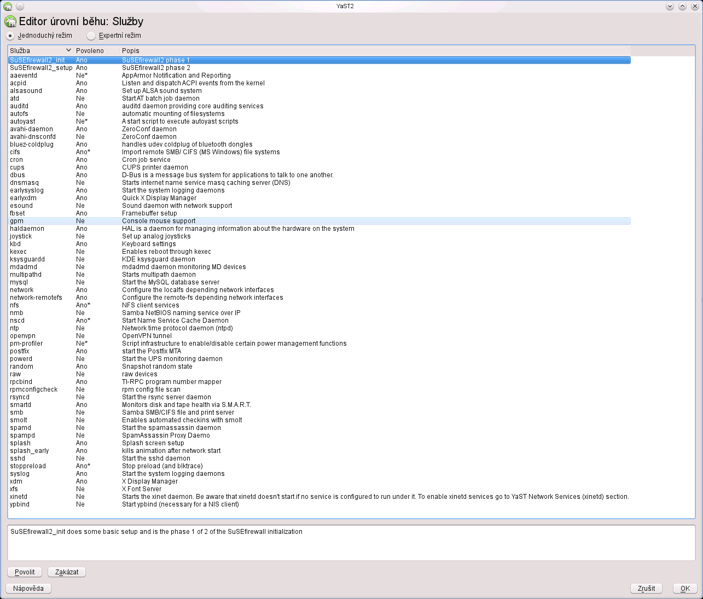
Task: Select alsasound service row
Action: pyautogui.click(x=319, y=91)
